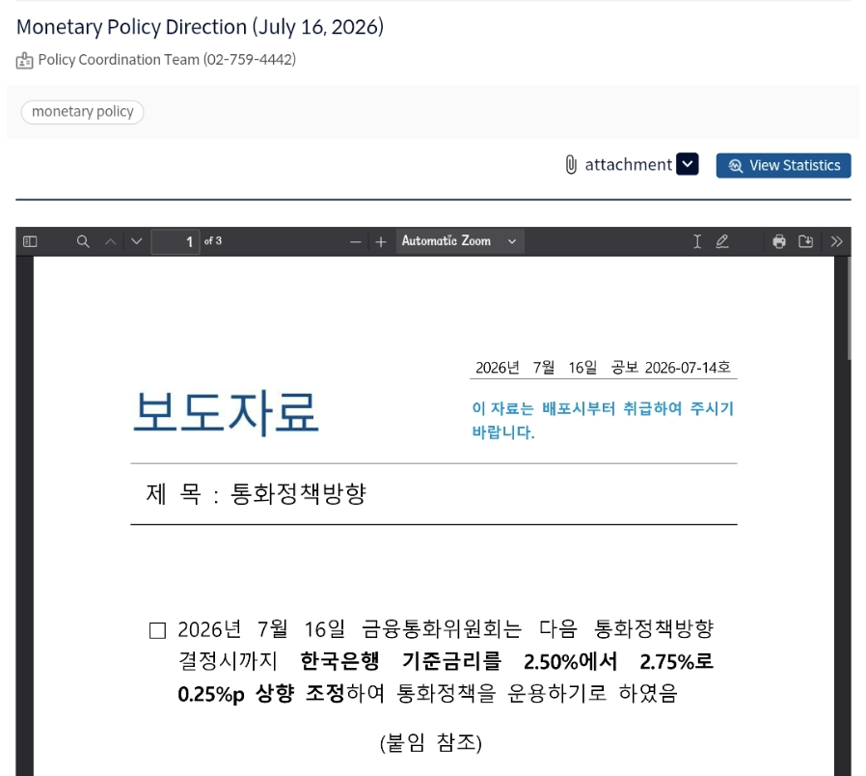Zoom out the PDF document
866x776 pixels.
[x=356, y=242]
